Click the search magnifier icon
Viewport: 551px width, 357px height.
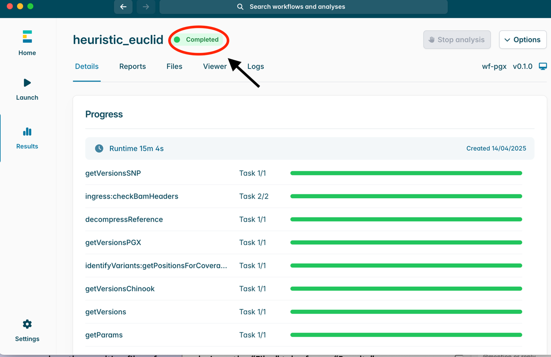tap(240, 7)
